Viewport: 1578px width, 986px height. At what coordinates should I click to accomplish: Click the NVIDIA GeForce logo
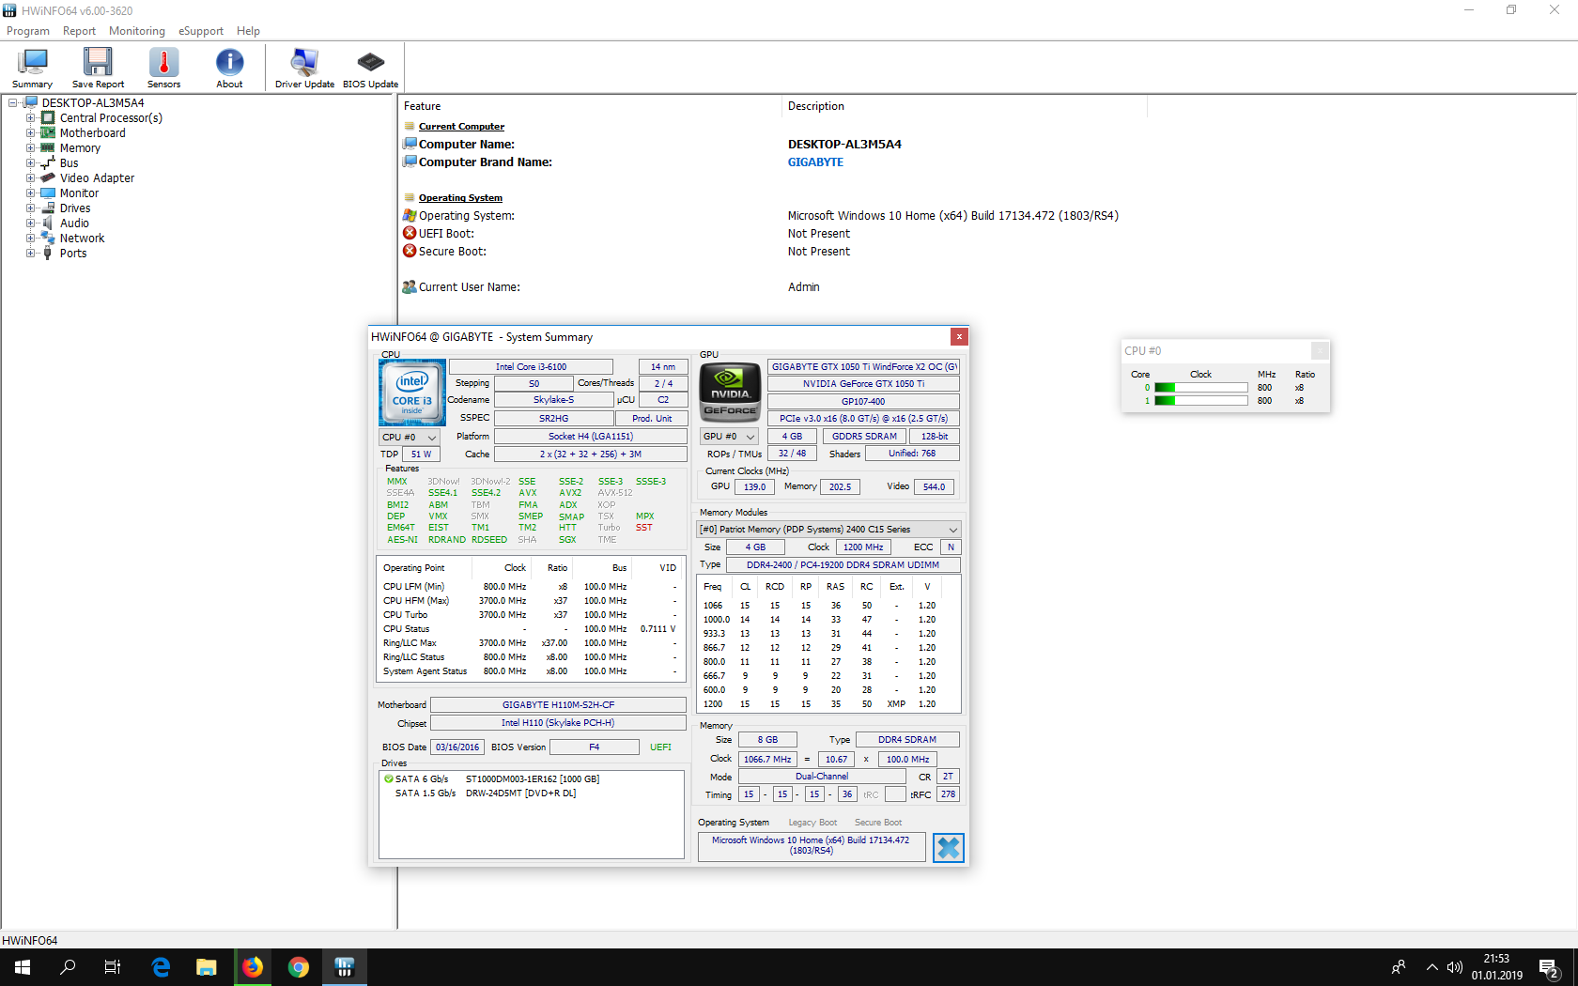point(730,391)
